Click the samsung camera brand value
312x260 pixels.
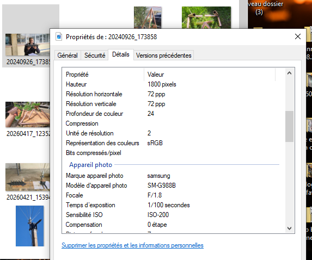[158, 176]
